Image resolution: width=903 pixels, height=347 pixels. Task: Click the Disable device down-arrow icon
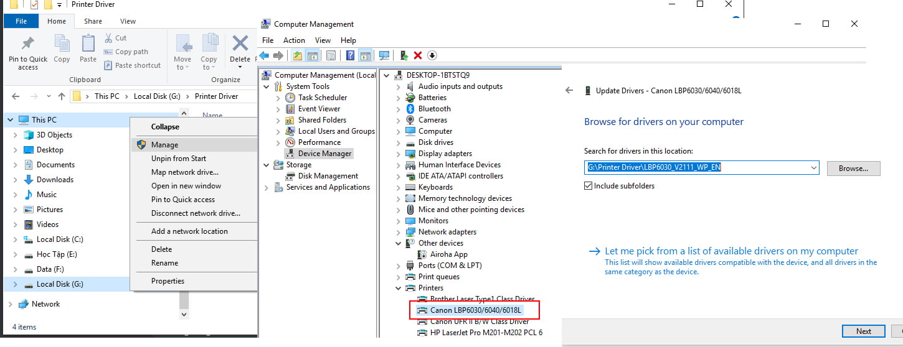pos(432,55)
